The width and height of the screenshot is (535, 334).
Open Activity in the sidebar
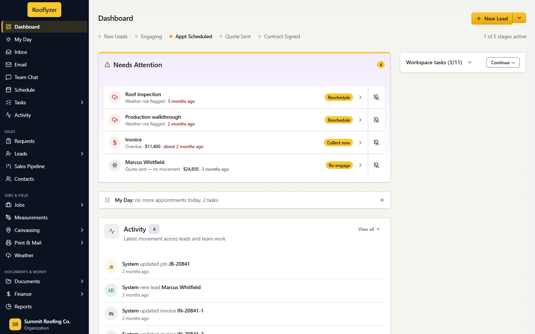click(x=44, y=115)
